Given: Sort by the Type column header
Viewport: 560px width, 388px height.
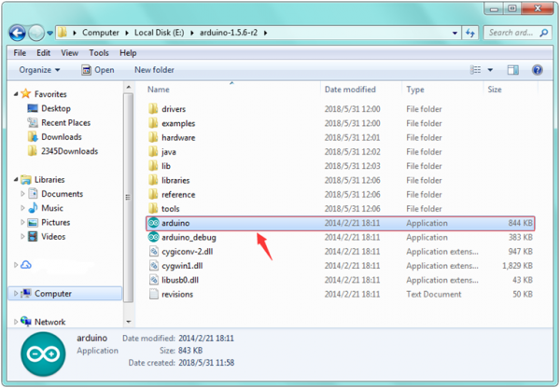Looking at the screenshot, I should click(415, 90).
